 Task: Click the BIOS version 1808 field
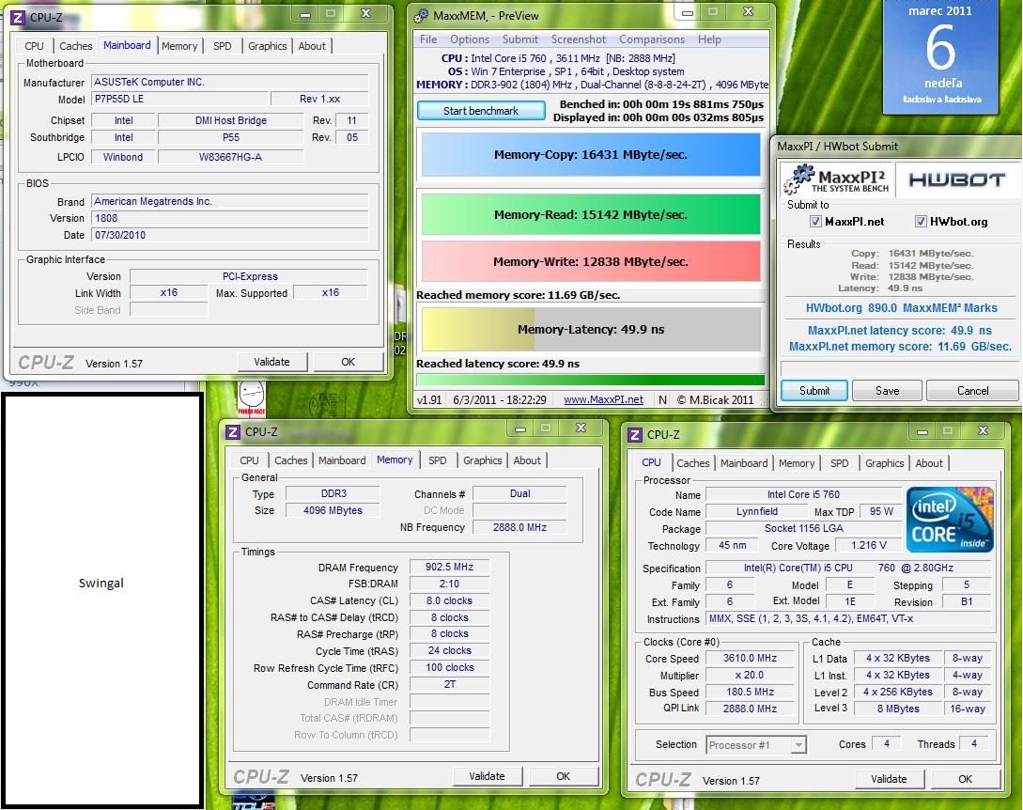[230, 219]
